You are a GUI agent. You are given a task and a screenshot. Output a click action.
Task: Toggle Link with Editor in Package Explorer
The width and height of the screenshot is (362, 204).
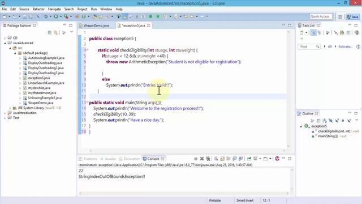coord(55,33)
